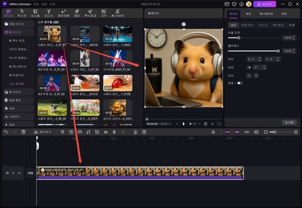Open 로컬 미디어 local media

coord(18,24)
